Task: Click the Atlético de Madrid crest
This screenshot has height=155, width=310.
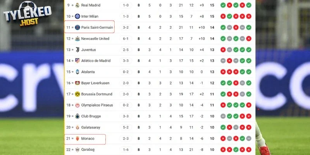Action: click(x=77, y=61)
